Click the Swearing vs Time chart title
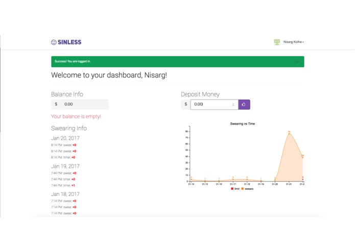Screen dimensions: 355x252 pos(243,123)
